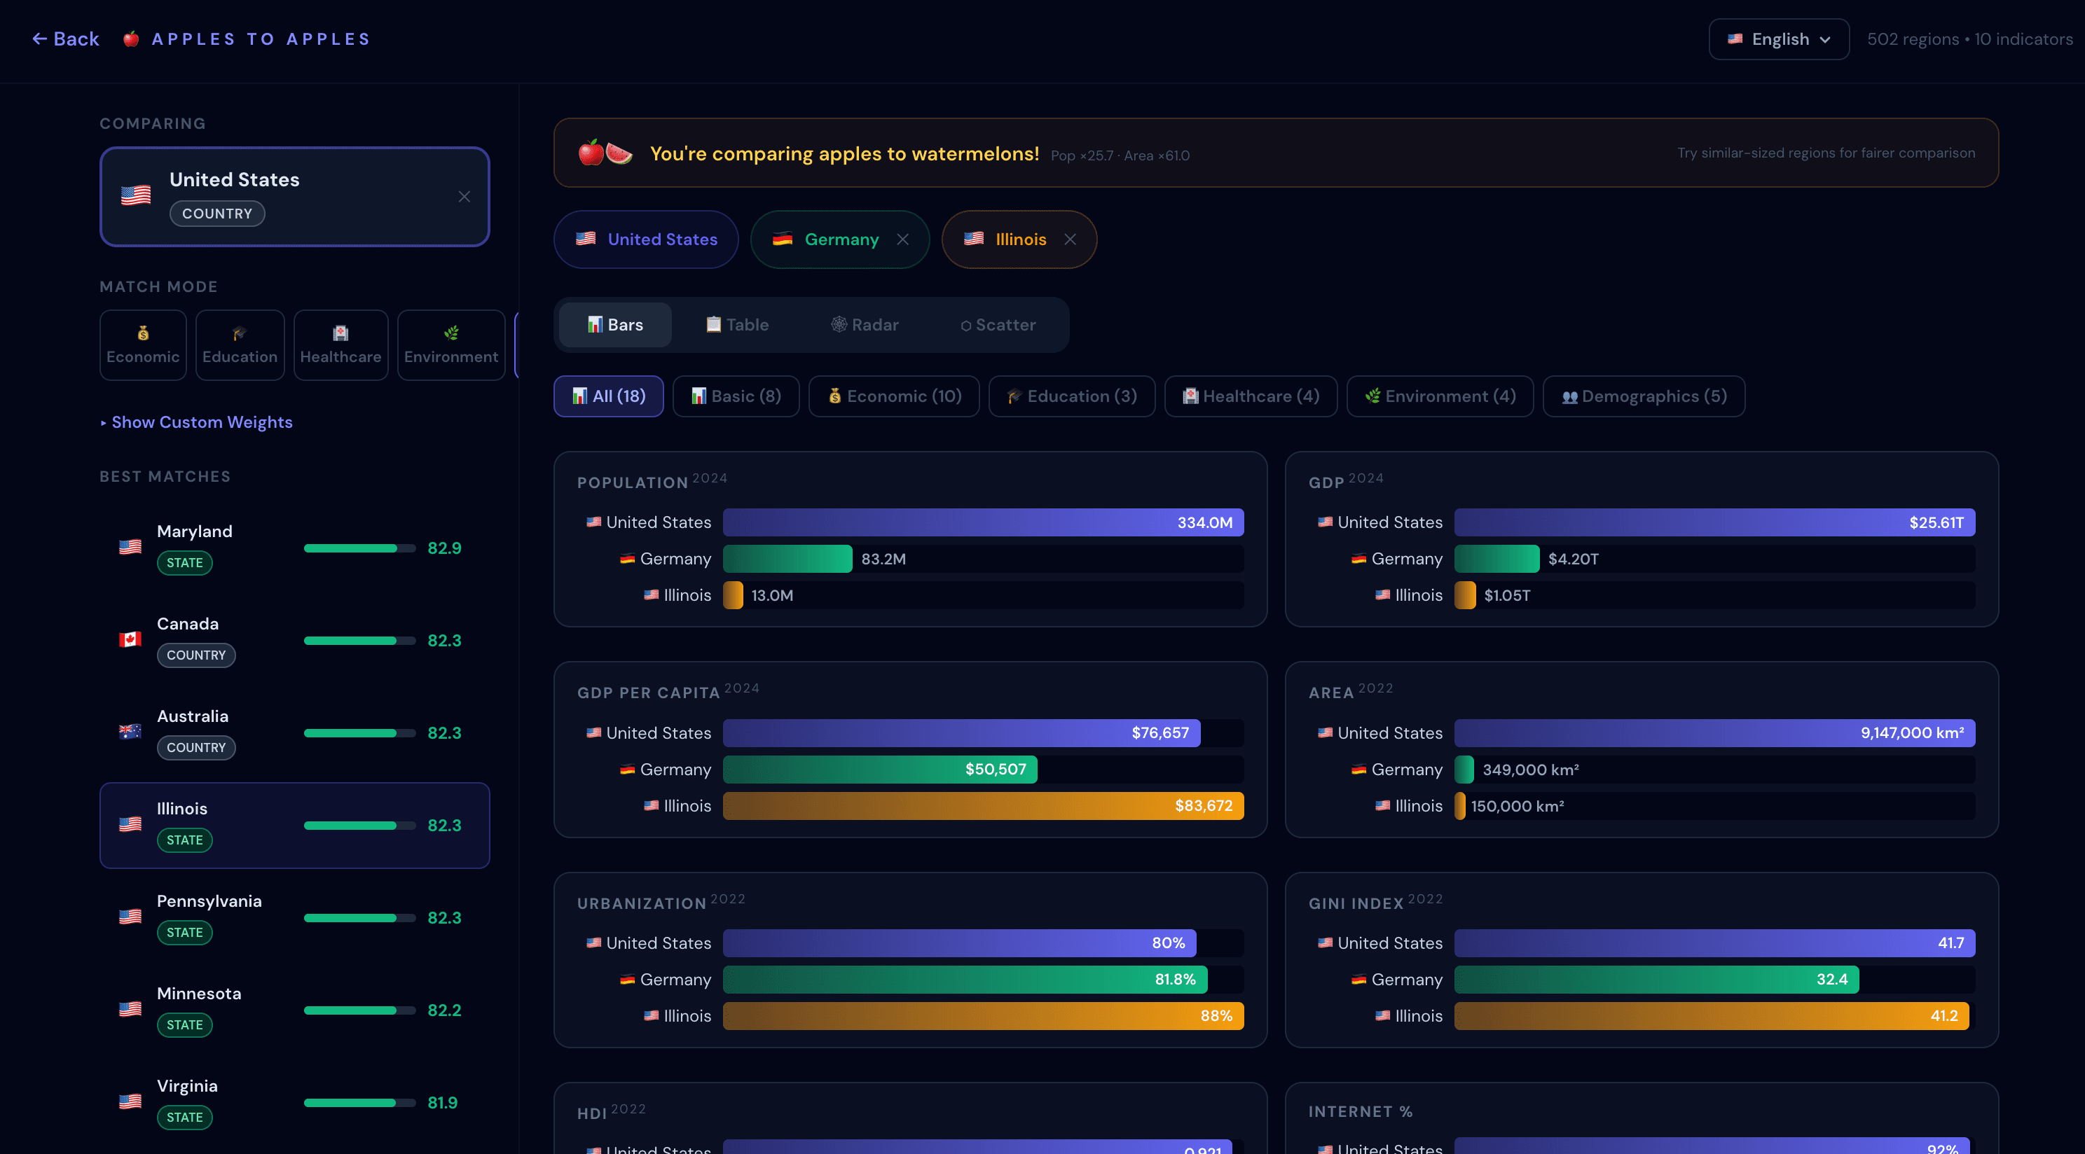Image resolution: width=2085 pixels, height=1154 pixels.
Task: Clear United States from the Comparing card
Action: coord(464,197)
